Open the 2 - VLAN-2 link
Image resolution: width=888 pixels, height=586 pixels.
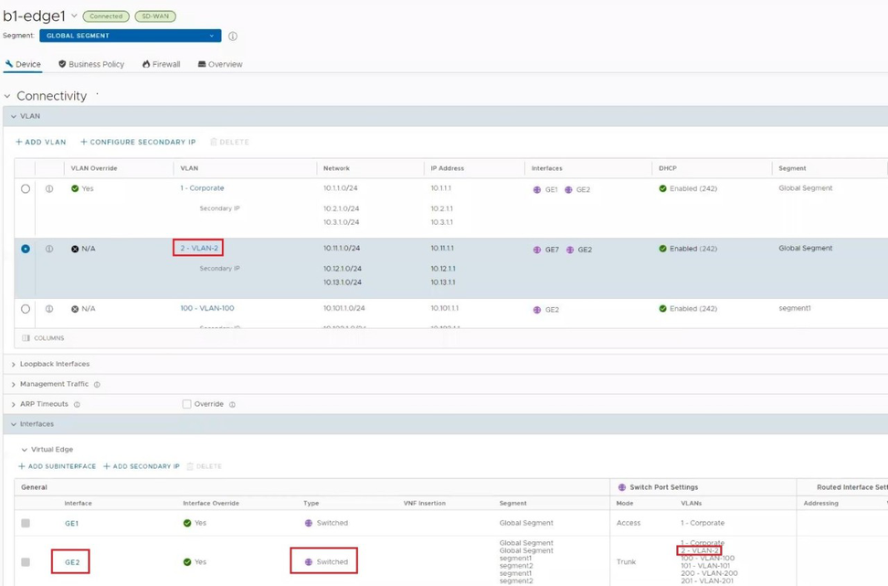pyautogui.click(x=199, y=249)
